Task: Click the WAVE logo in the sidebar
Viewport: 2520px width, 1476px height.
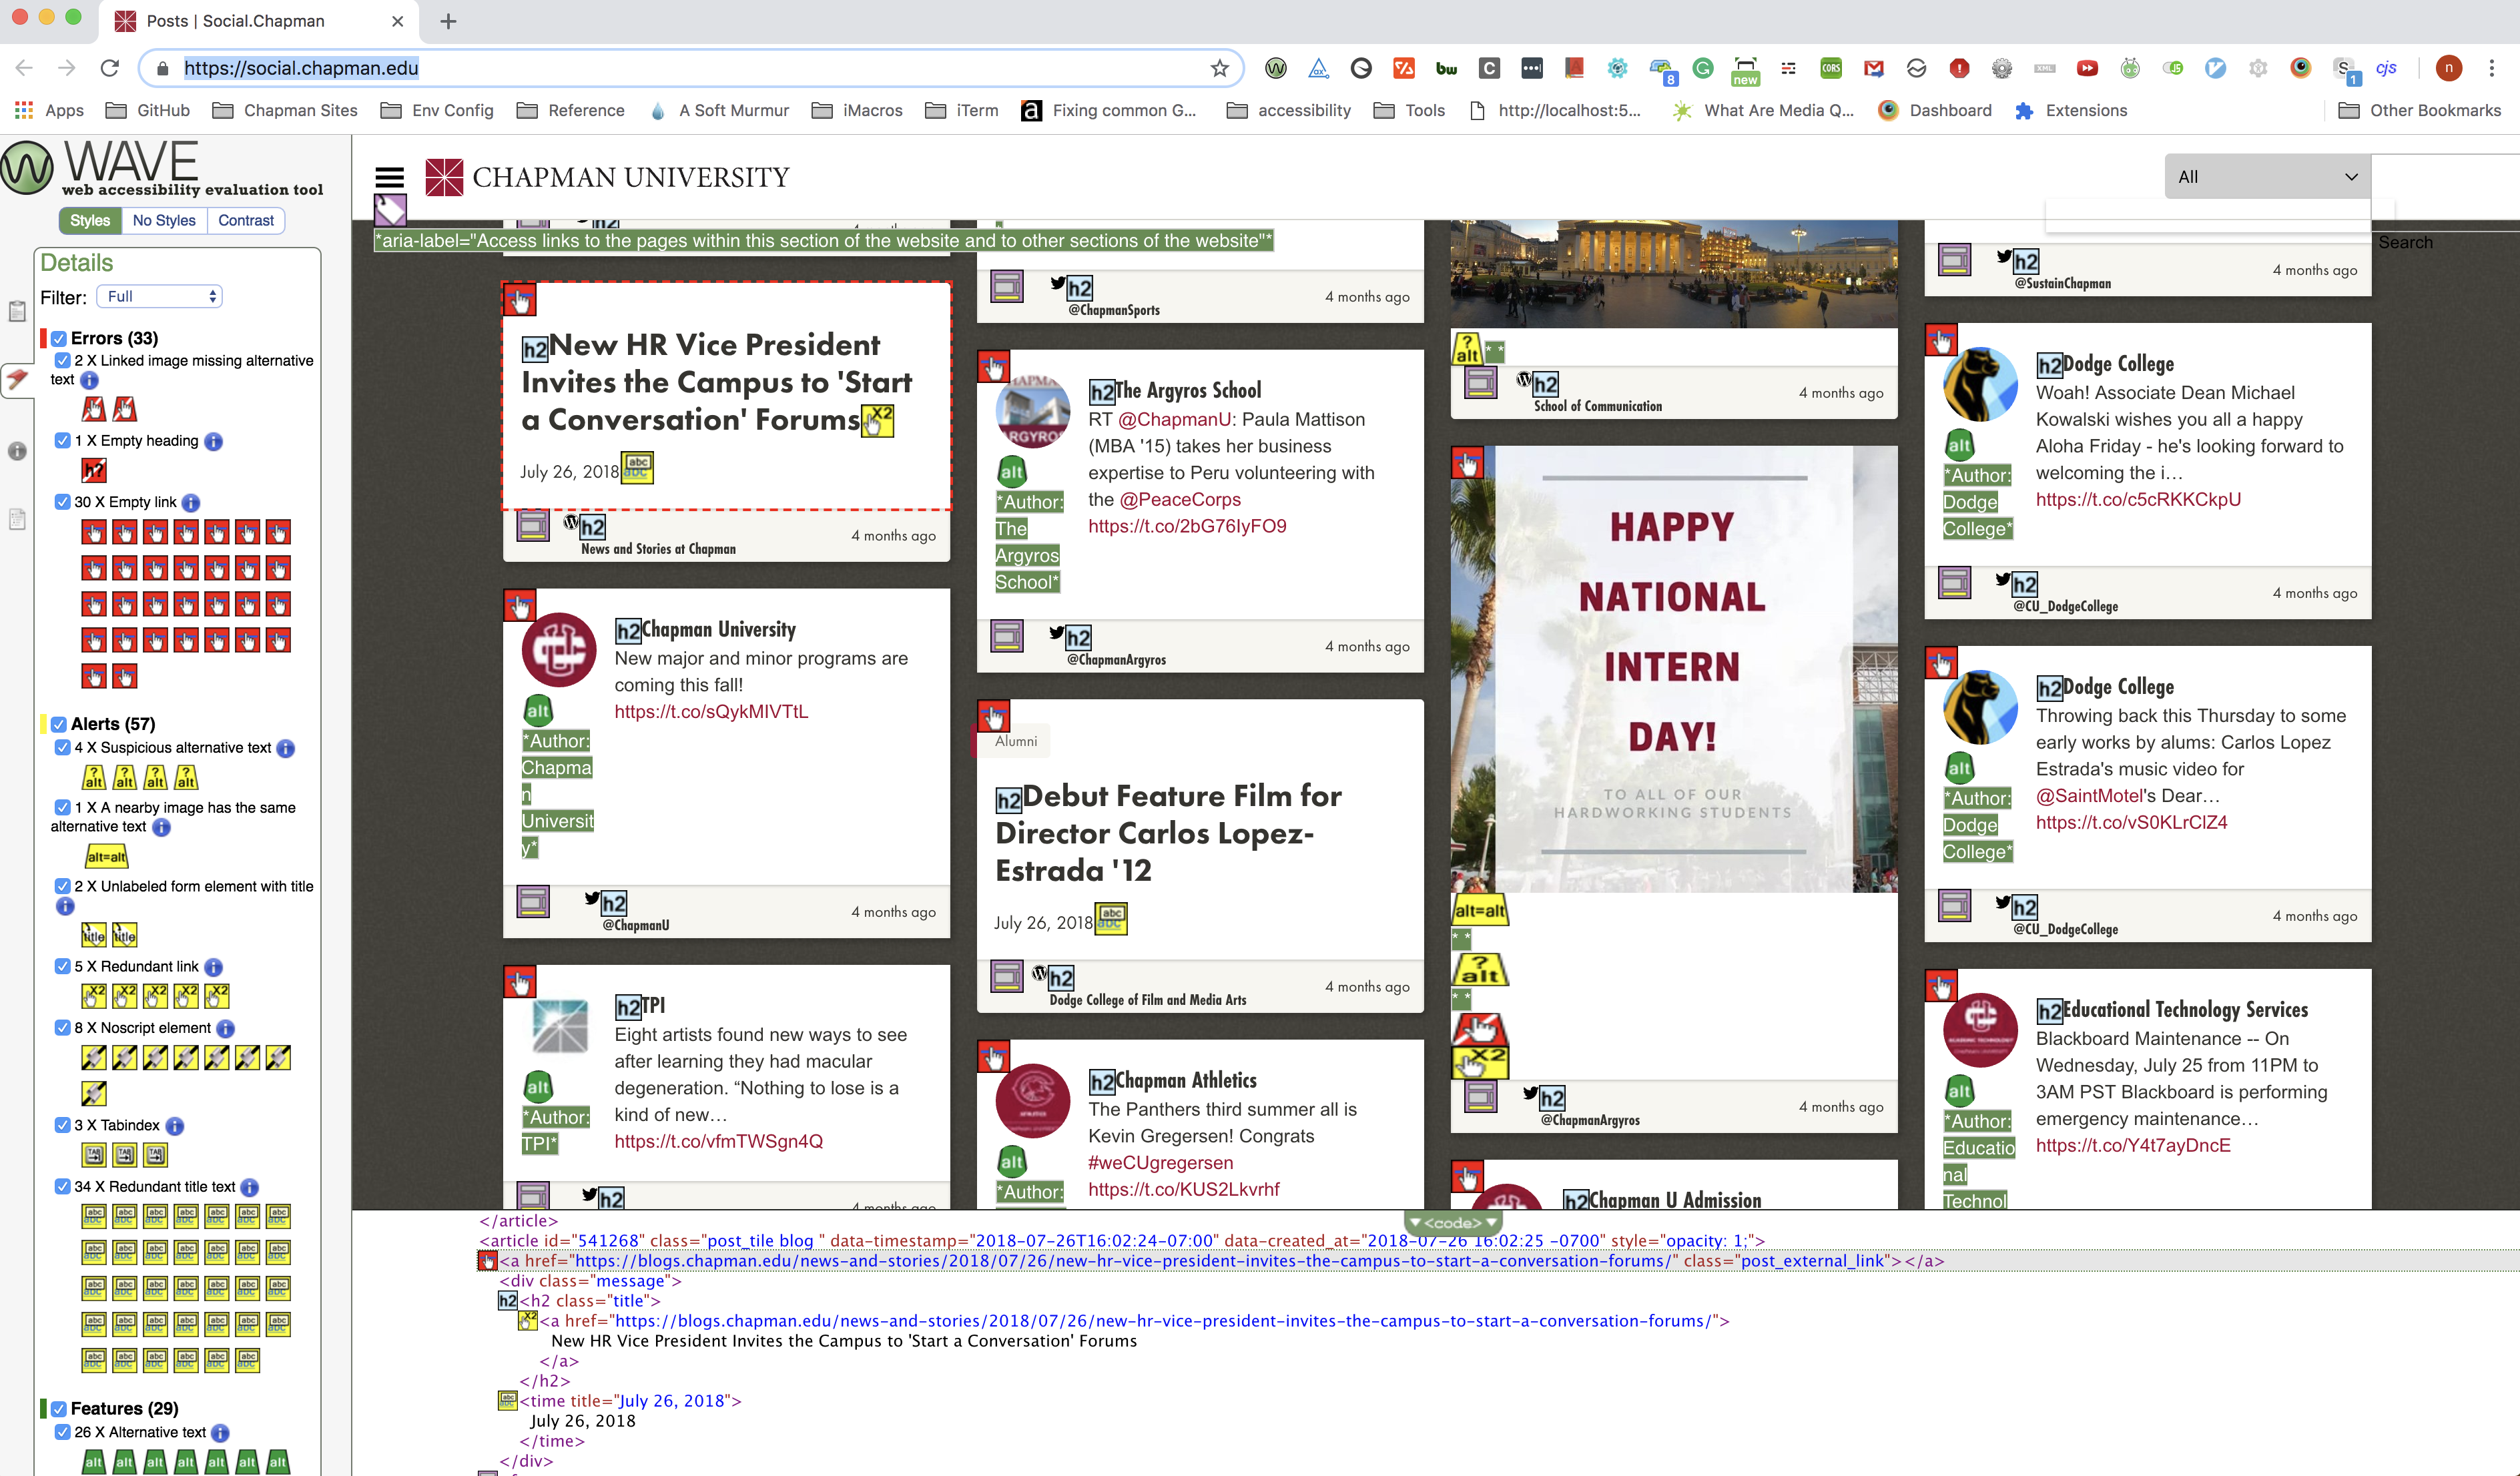Action: pos(163,168)
